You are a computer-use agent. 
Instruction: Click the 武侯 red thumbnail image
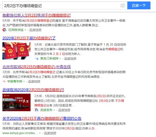(x=17, y=102)
